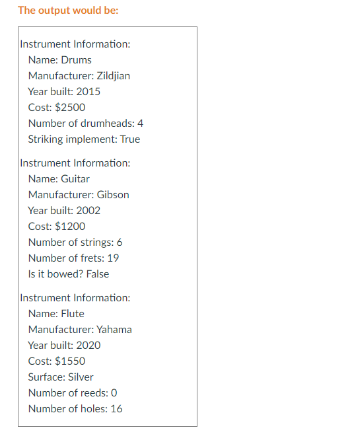Click the 'Name: Drums' line
Screen dimensions: 350x448
point(60,60)
